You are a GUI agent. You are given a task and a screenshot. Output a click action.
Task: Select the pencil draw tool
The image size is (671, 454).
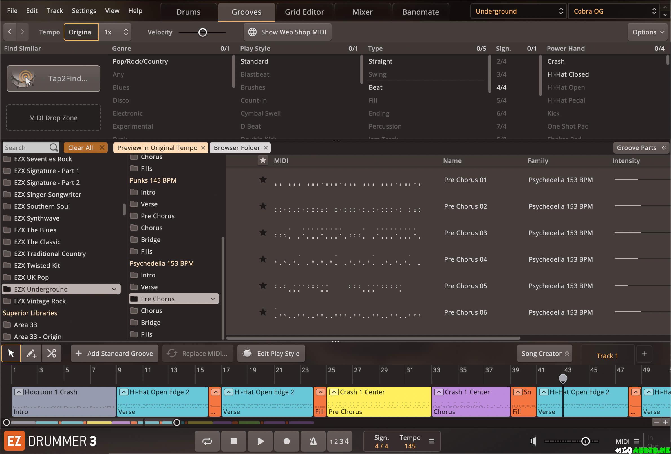31,353
